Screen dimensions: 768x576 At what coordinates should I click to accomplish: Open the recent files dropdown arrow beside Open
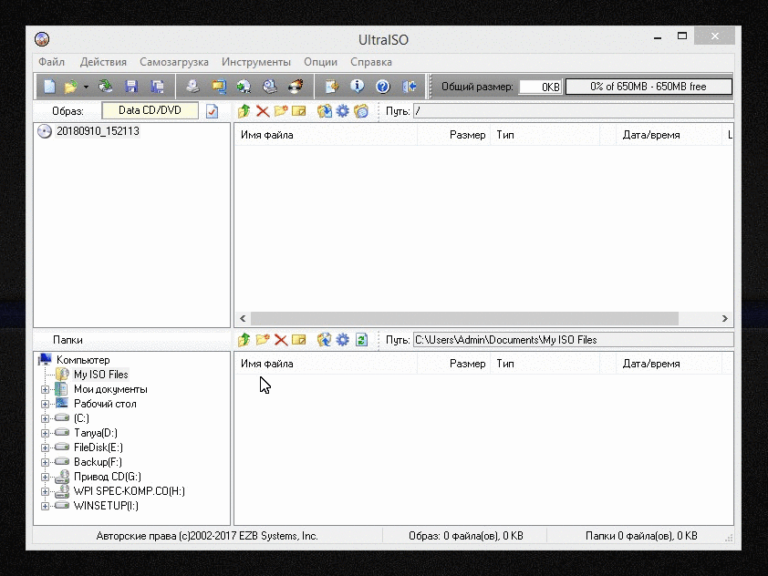86,87
